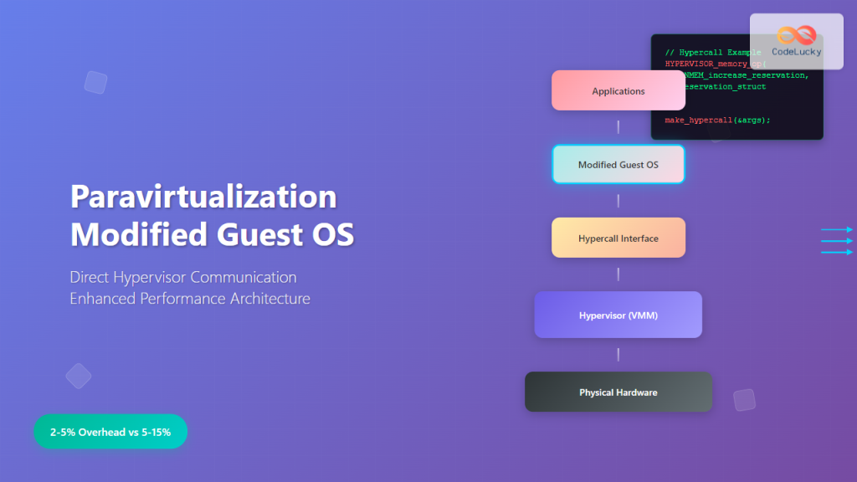Expand the connector between Applications and Guest OS
Screen dimensions: 857x482
(618, 126)
